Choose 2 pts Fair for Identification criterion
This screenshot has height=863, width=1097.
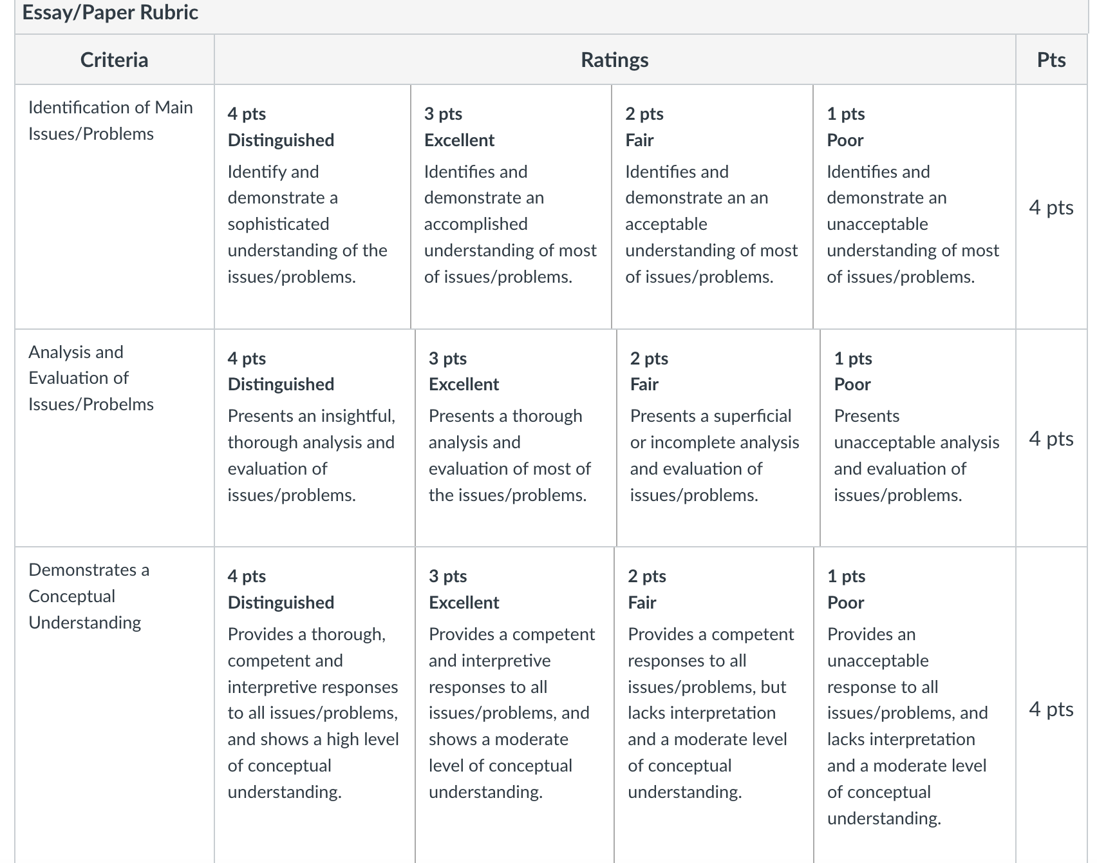[712, 207]
